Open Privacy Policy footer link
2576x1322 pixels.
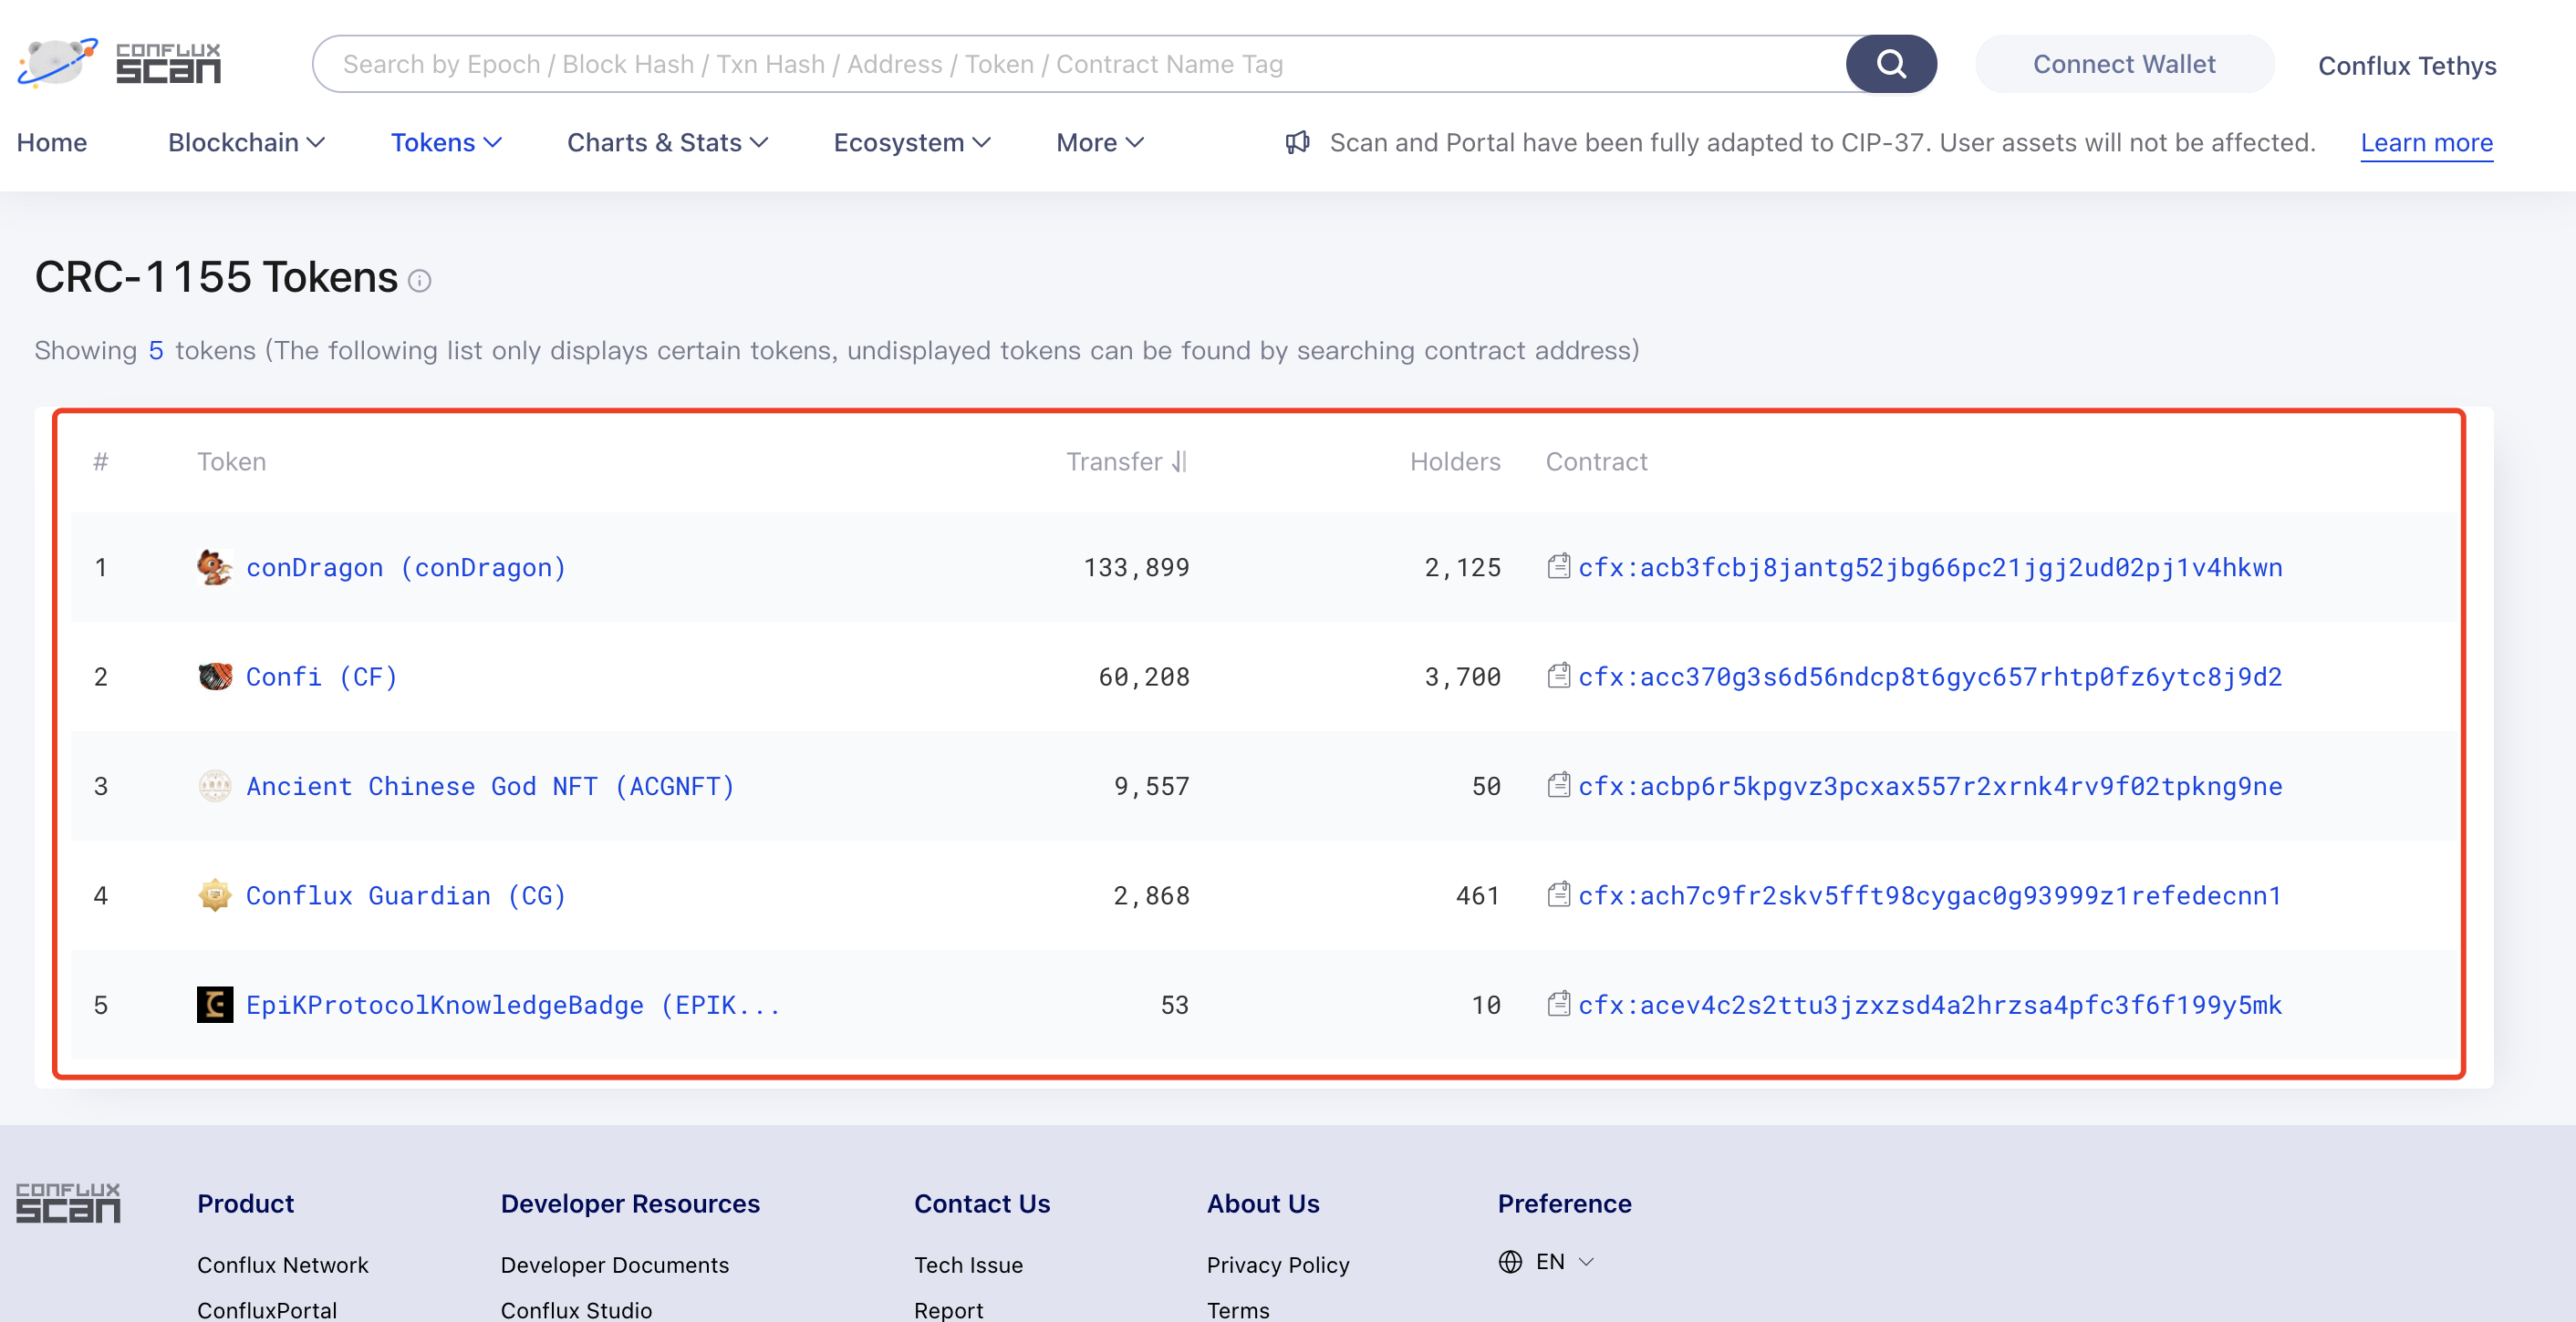tap(1278, 1265)
